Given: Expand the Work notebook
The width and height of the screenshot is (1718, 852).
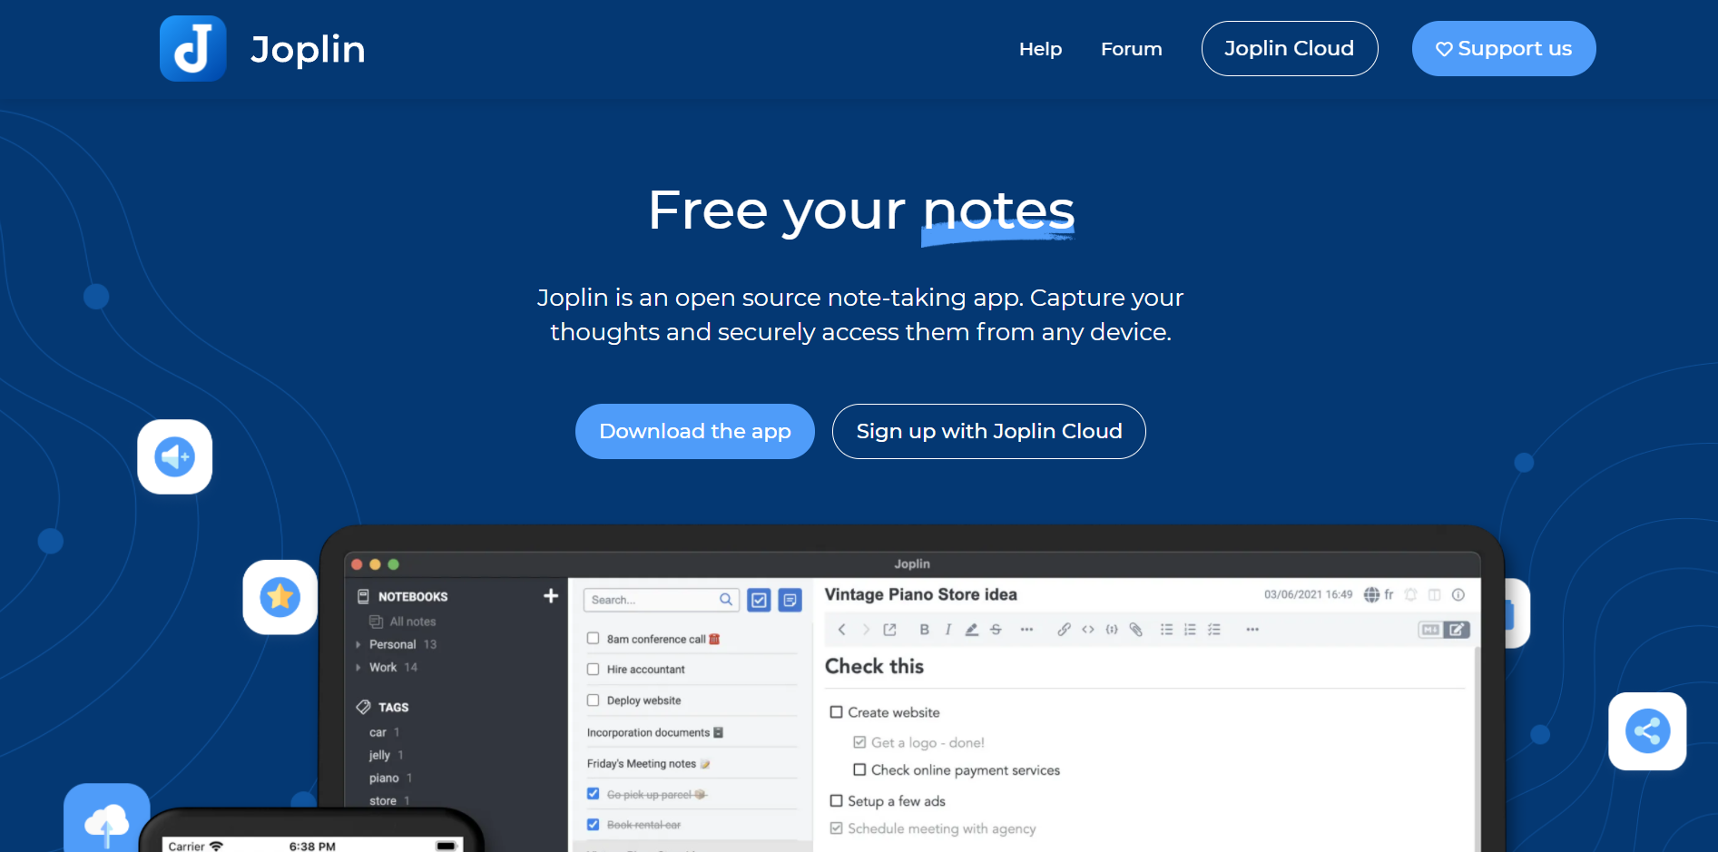Looking at the screenshot, I should click(x=358, y=668).
